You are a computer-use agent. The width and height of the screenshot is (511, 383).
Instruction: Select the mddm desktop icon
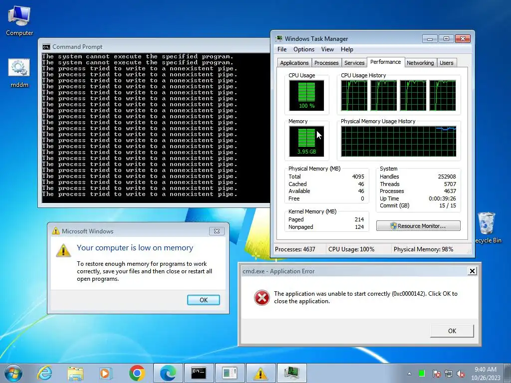[19, 73]
